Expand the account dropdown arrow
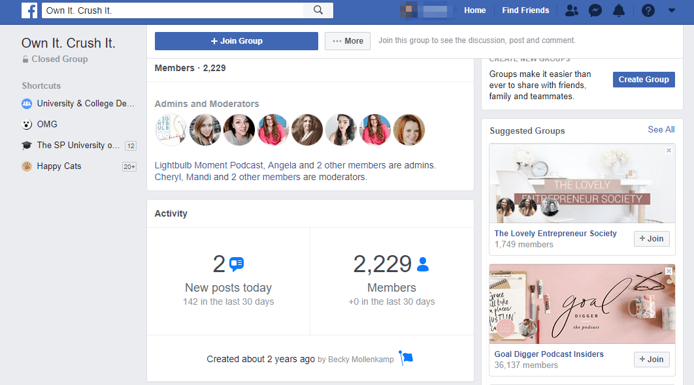Viewport: 694px width, 385px height. 671,10
